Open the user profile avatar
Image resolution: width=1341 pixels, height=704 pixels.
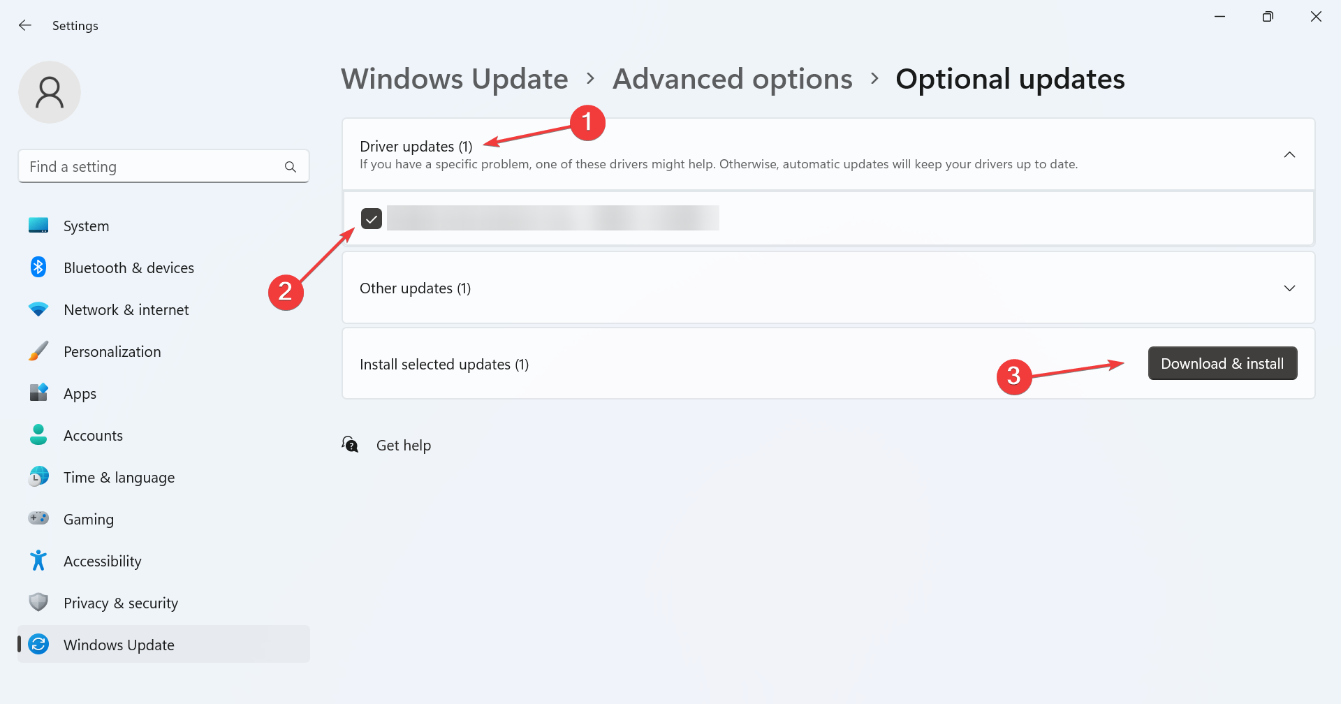pyautogui.click(x=50, y=92)
